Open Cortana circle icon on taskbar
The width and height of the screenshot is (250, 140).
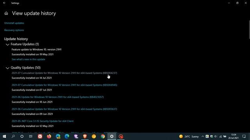point(22,136)
